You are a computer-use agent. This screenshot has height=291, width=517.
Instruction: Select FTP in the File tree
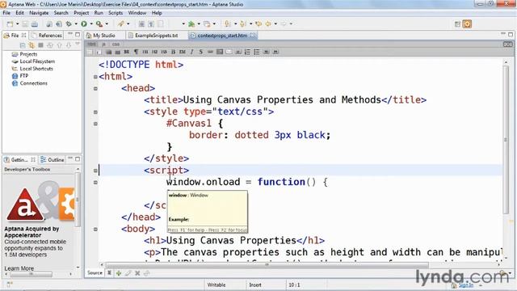coord(24,76)
